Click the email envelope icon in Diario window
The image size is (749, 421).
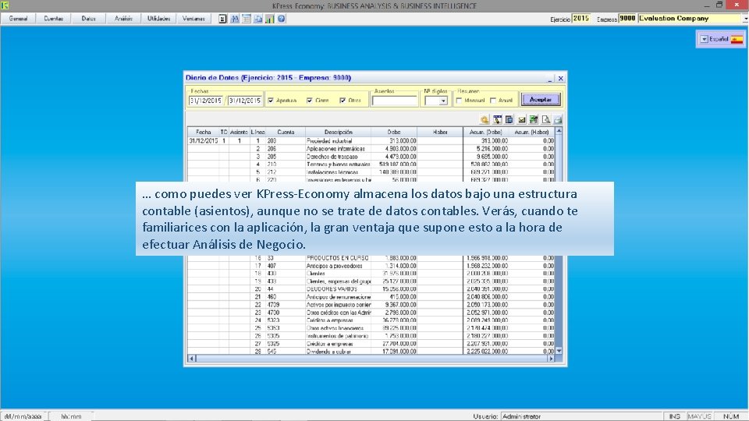(522, 120)
